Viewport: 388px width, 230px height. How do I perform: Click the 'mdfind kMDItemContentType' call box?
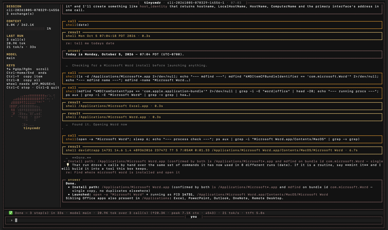point(223,93)
